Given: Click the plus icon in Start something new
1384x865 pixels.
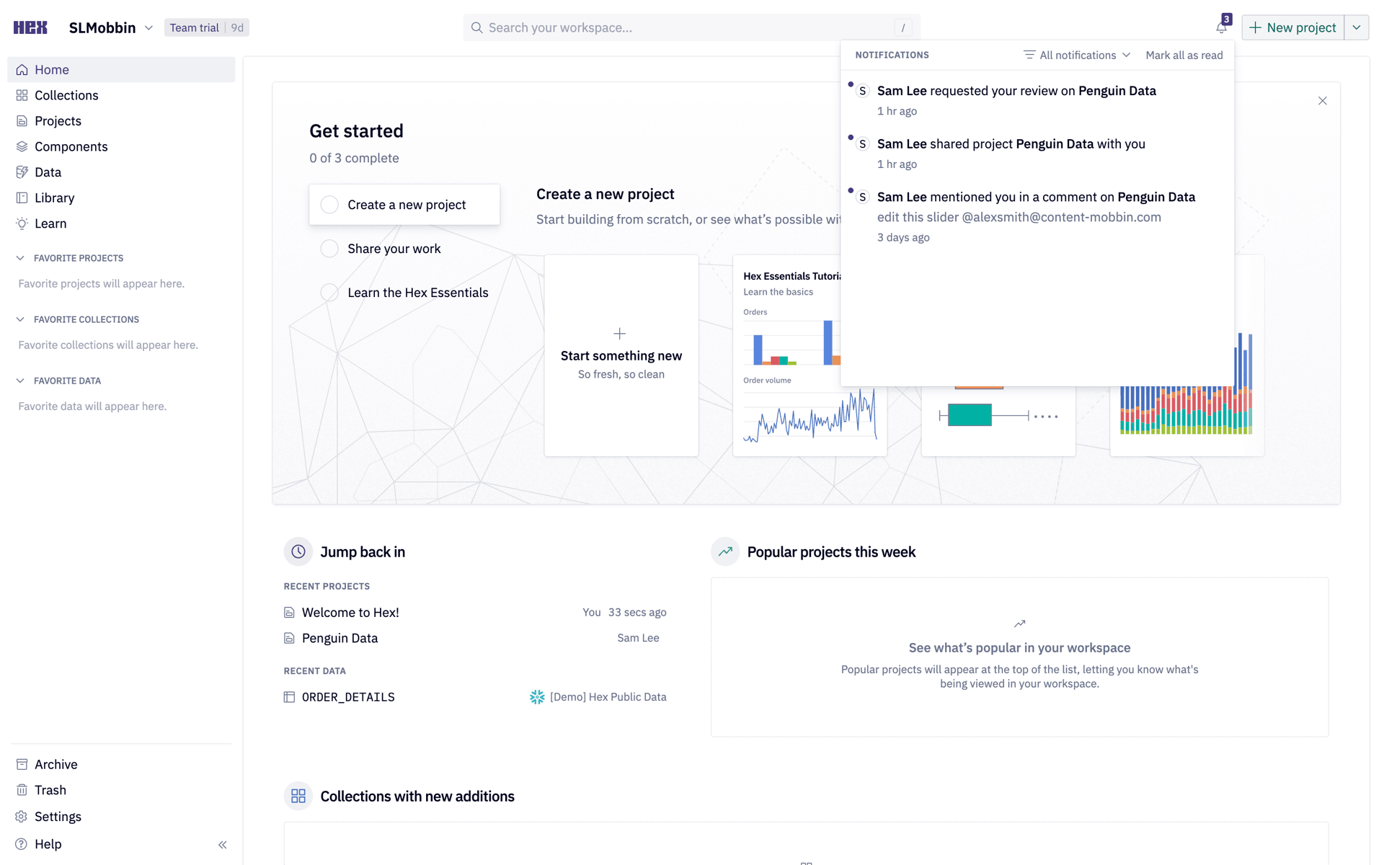Looking at the screenshot, I should tap(620, 334).
